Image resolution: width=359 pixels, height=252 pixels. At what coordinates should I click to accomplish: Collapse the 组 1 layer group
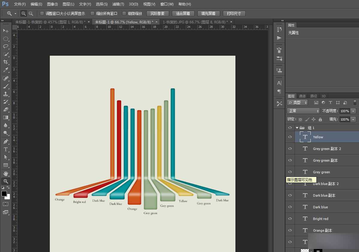(297, 128)
